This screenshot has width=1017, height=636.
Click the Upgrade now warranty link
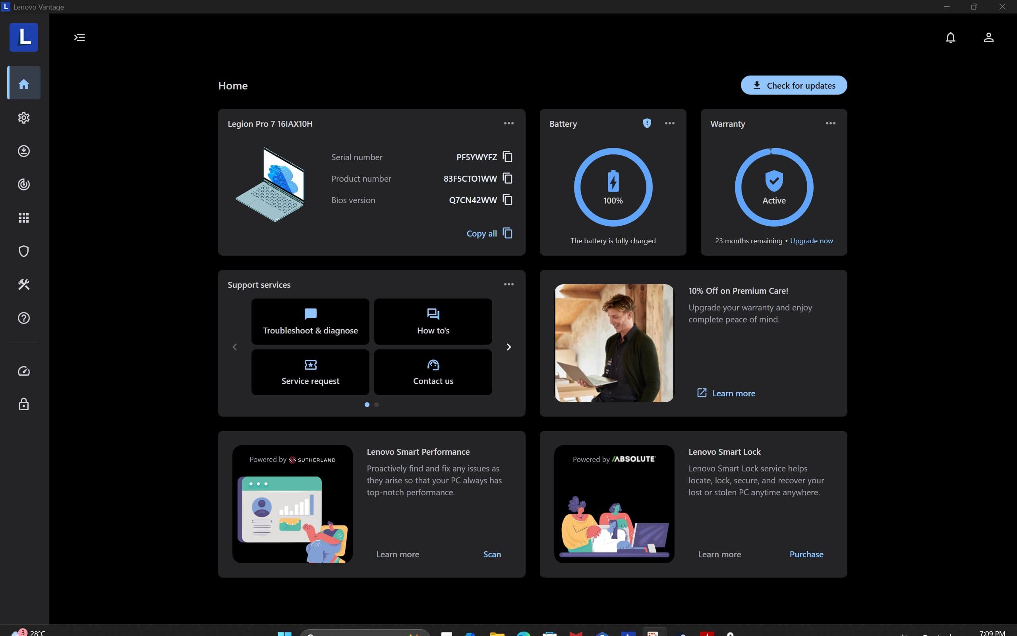[x=811, y=240]
